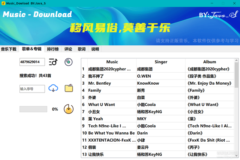Click the playlist search music-note icon

pyautogui.click(x=53, y=62)
